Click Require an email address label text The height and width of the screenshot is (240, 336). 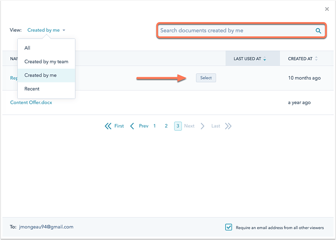pyautogui.click(x=280, y=227)
